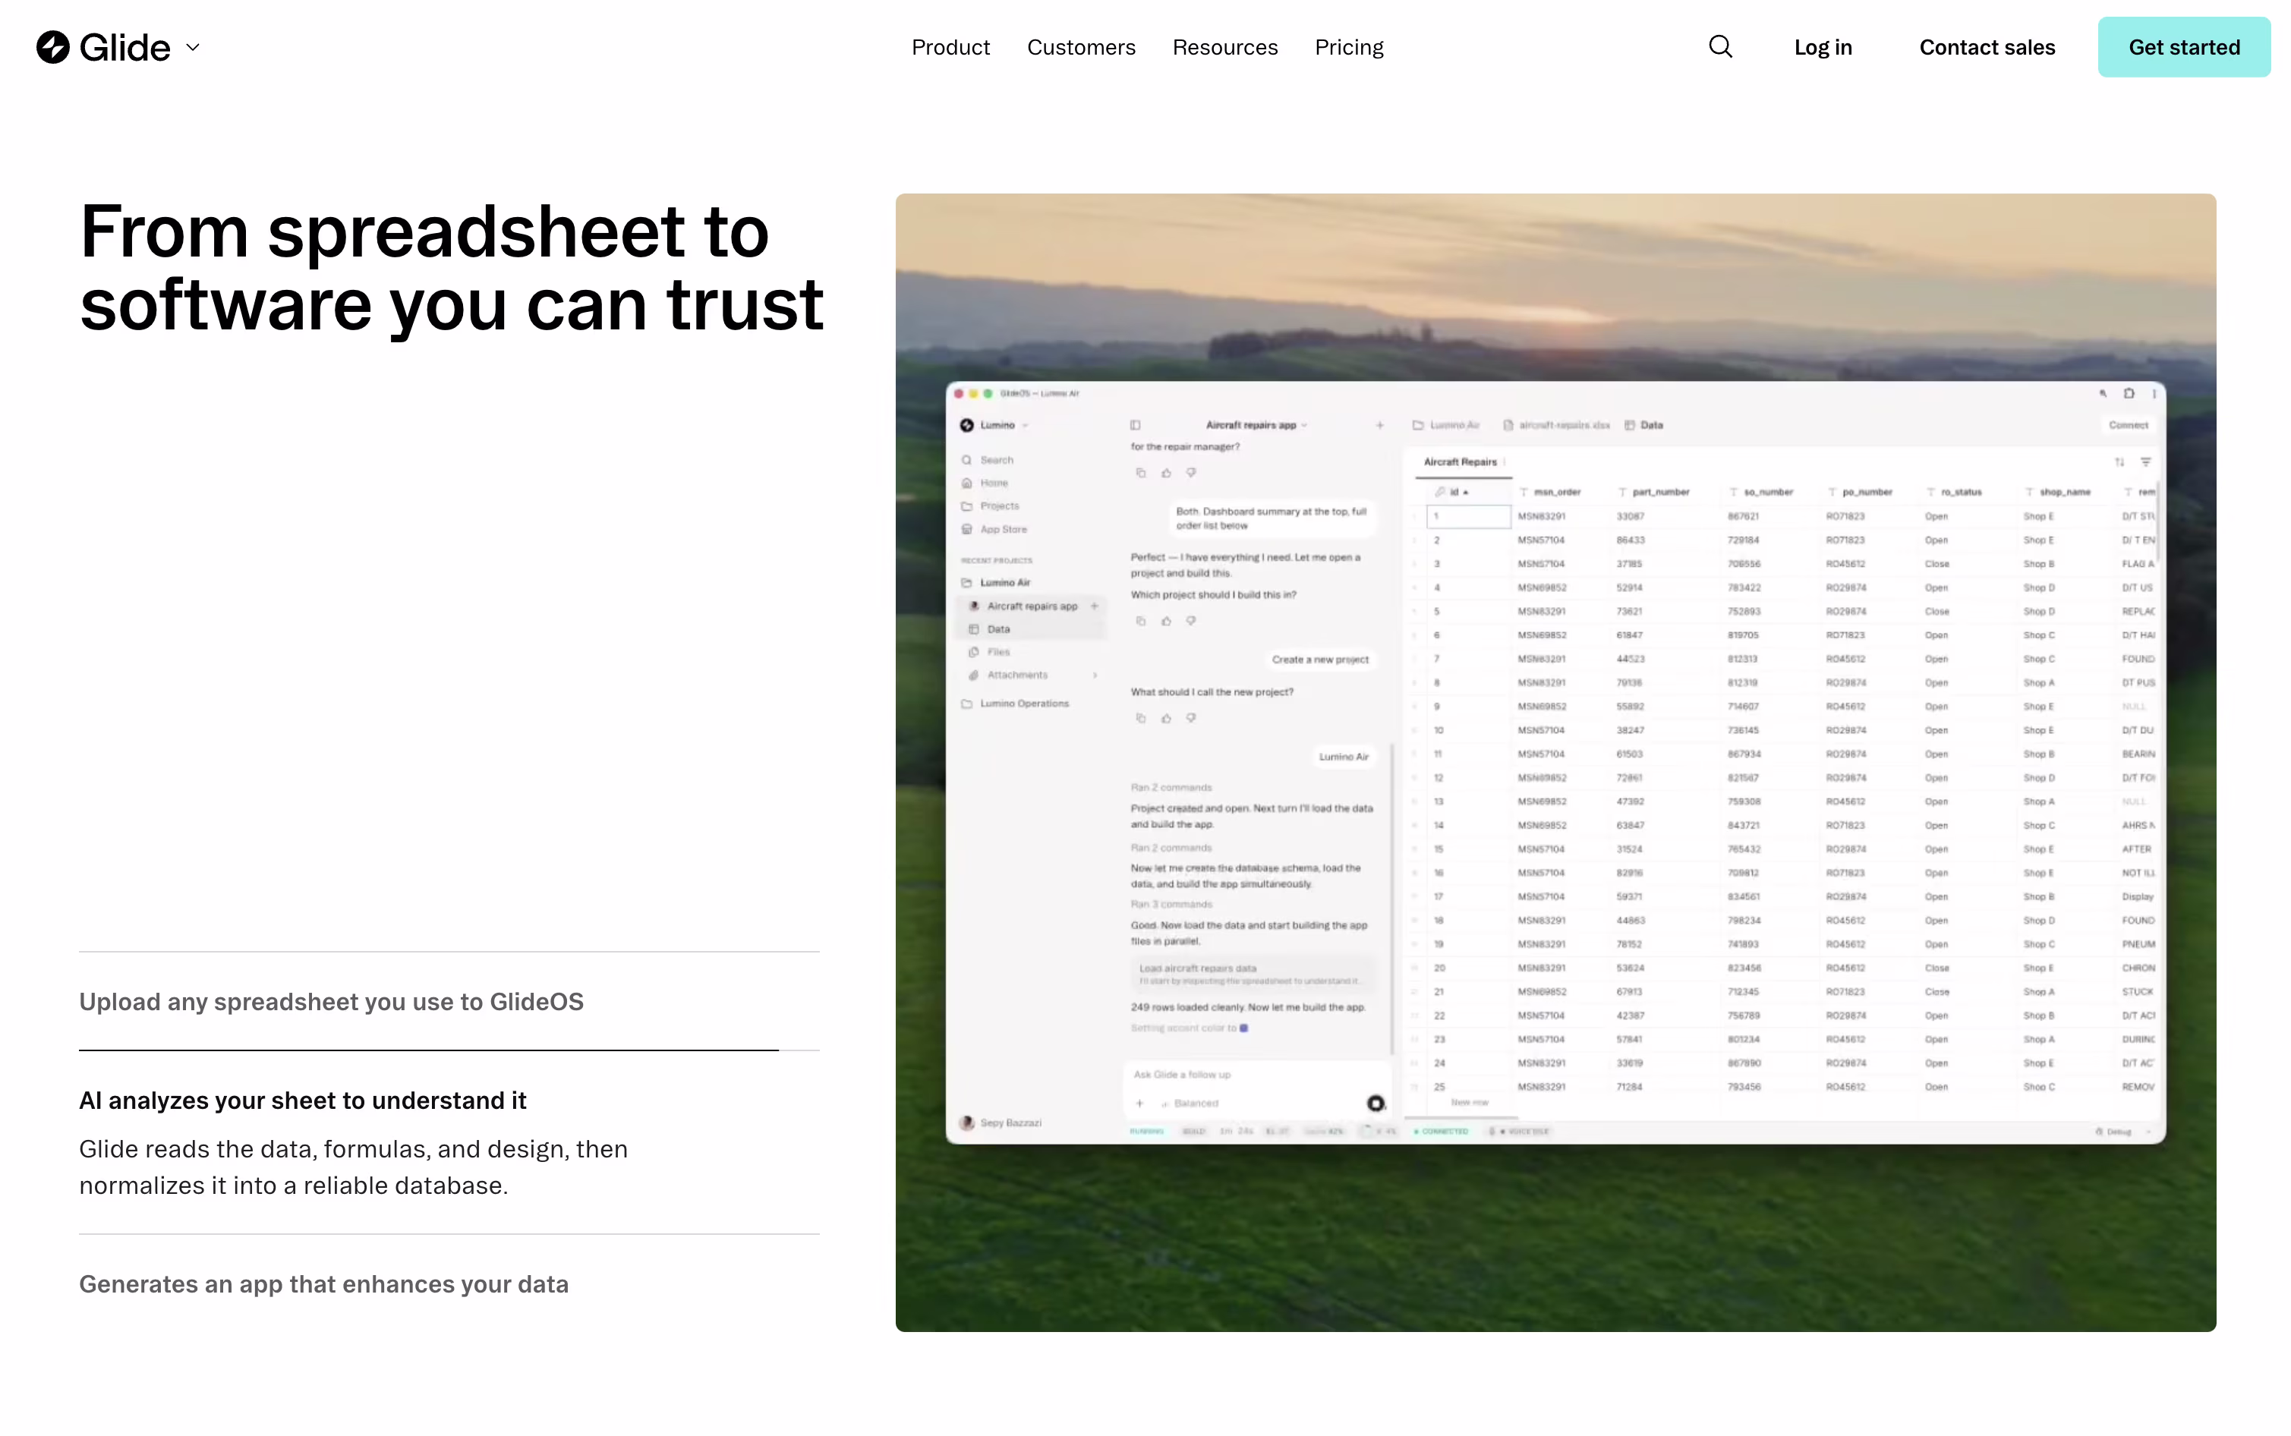The image size is (2291, 1436).
Task: Open App Store in the demo app sidebar
Action: click(994, 529)
